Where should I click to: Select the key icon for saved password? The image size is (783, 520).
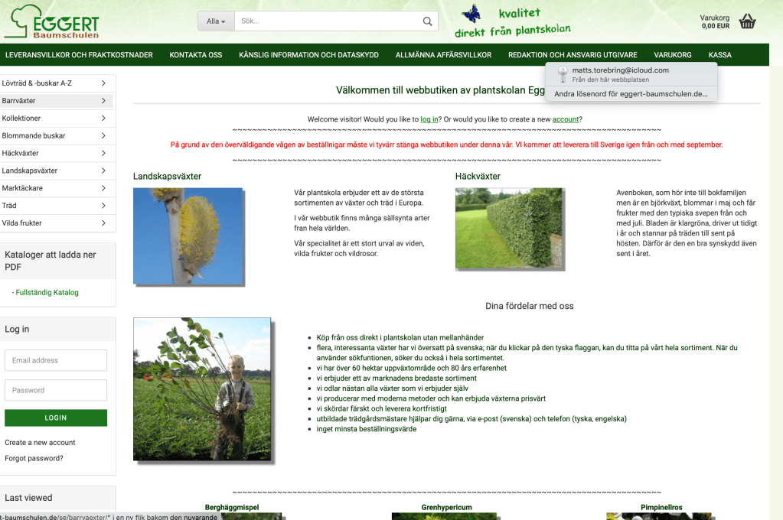[x=563, y=74]
